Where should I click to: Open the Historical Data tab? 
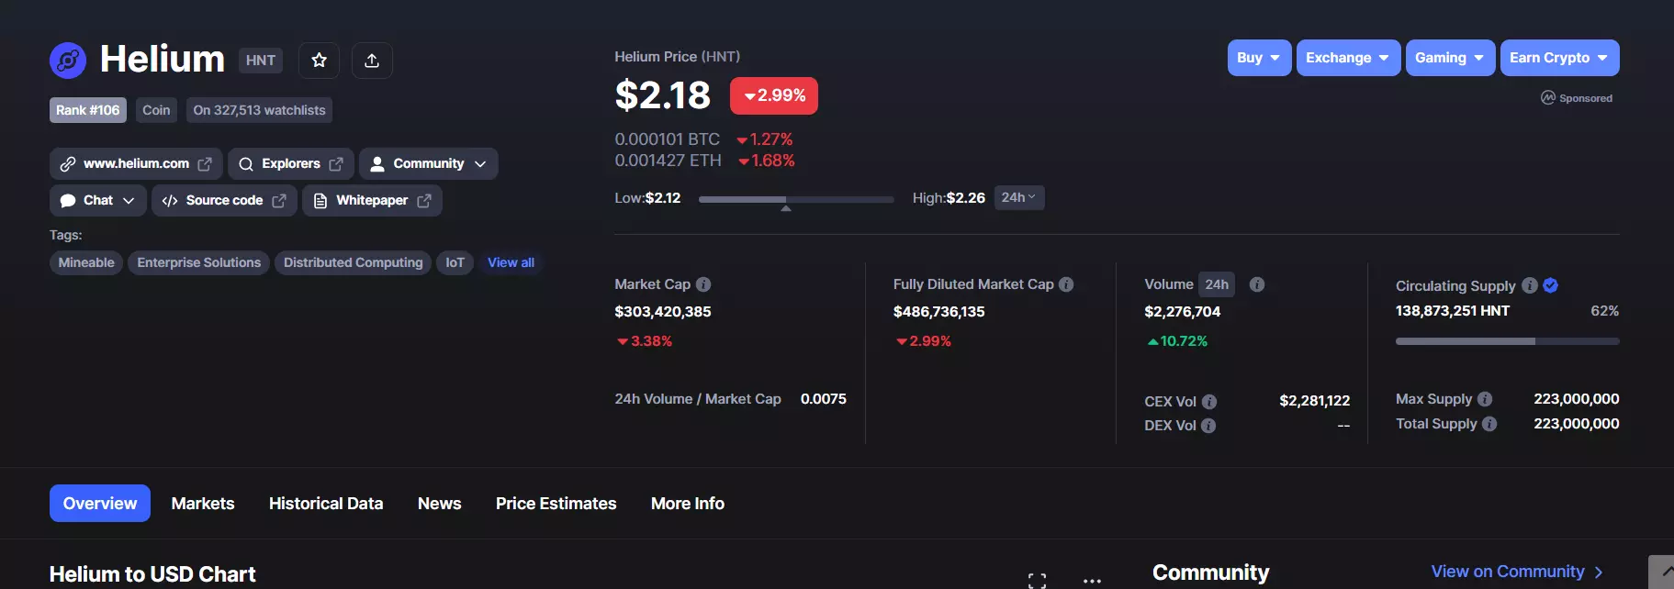coord(326,504)
